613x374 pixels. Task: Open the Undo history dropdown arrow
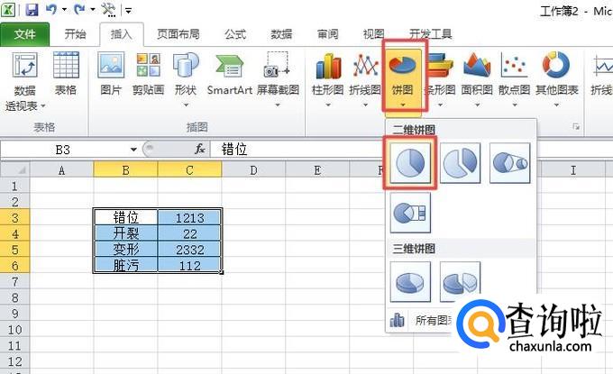64,9
